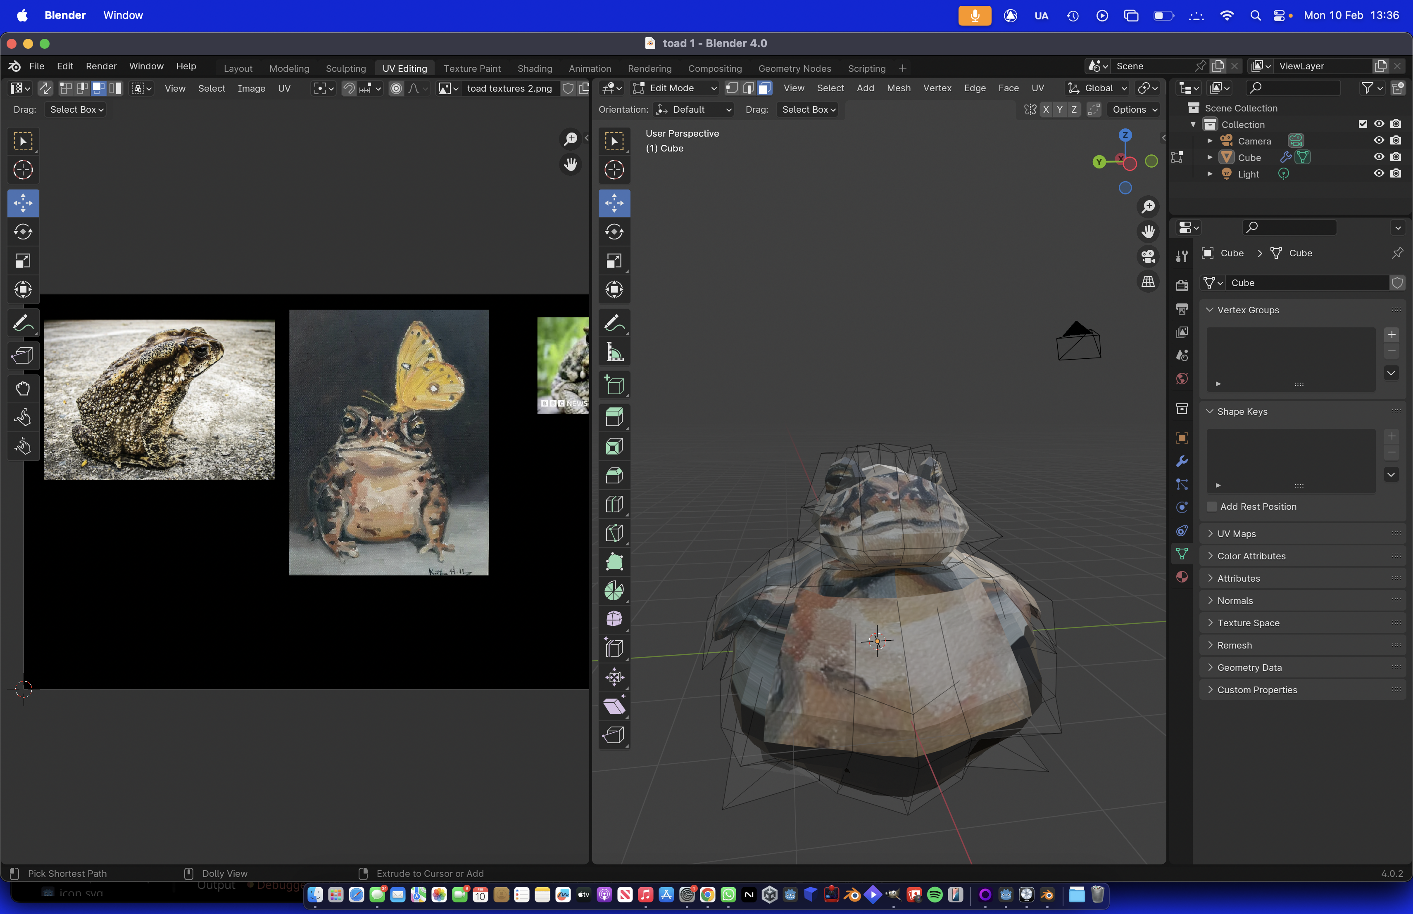Hide the Light object in viewport

[x=1379, y=174]
